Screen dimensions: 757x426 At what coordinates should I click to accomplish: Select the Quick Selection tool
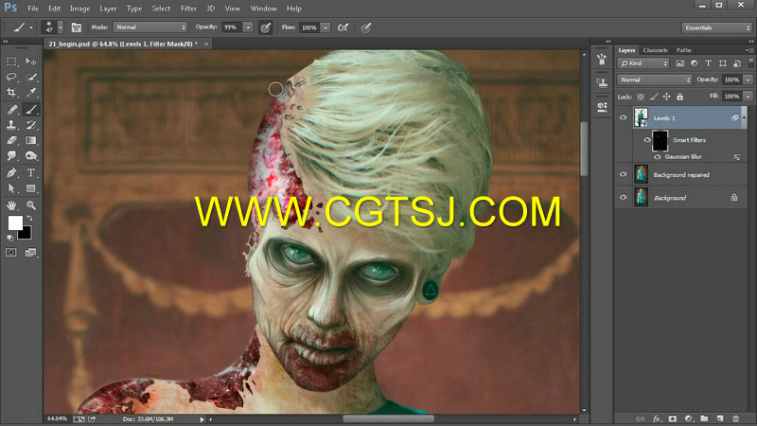pos(31,77)
